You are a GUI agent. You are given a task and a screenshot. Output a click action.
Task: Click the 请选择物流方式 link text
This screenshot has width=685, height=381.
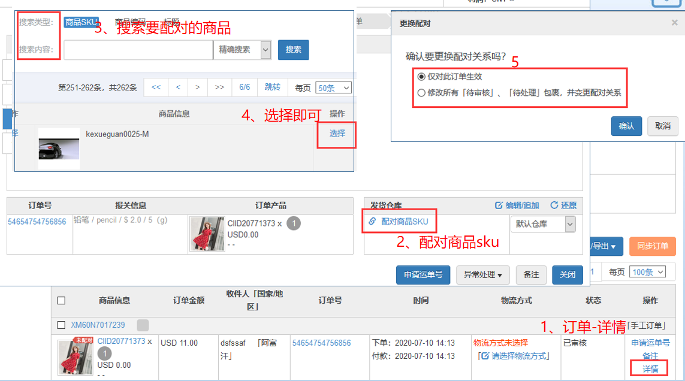pyautogui.click(x=519, y=356)
